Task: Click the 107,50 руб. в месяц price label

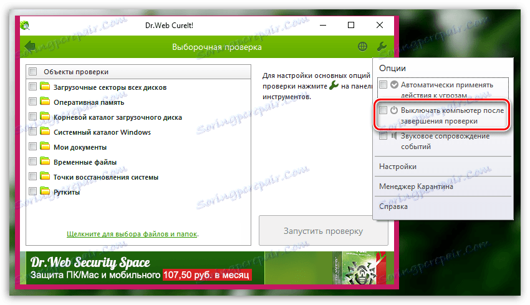Action: (206, 275)
